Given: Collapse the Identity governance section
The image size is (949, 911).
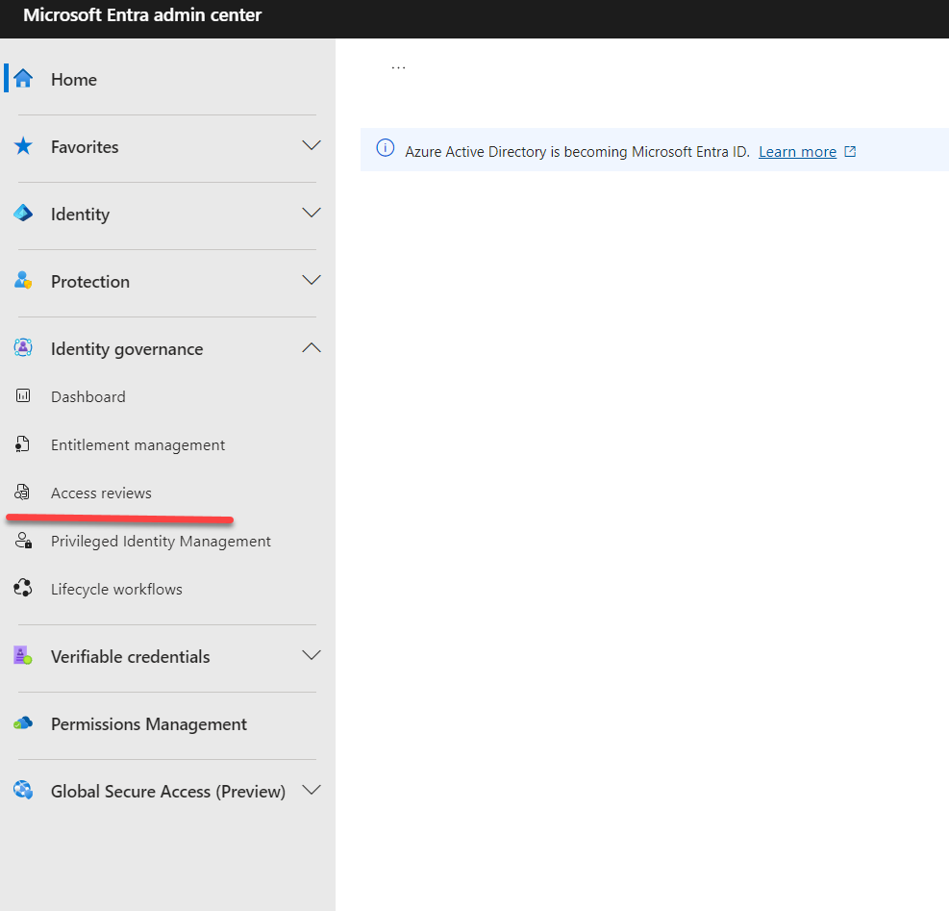Looking at the screenshot, I should click(x=311, y=346).
